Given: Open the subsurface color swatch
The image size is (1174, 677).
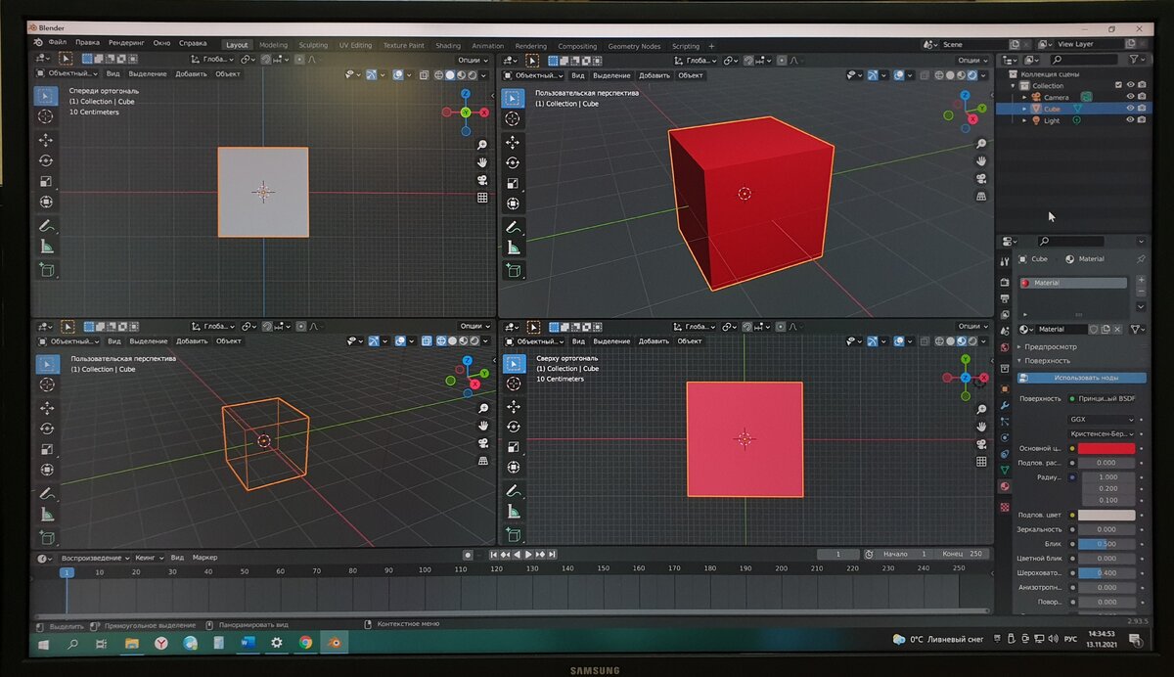Looking at the screenshot, I should [x=1106, y=515].
